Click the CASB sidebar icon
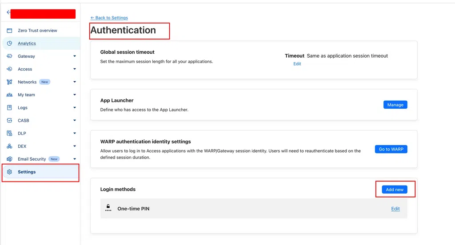455x245 pixels. (10, 120)
